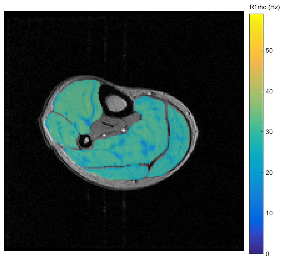The height and width of the screenshot is (261, 283).
Task: Select the colorbar tick label 0
Action: [268, 254]
